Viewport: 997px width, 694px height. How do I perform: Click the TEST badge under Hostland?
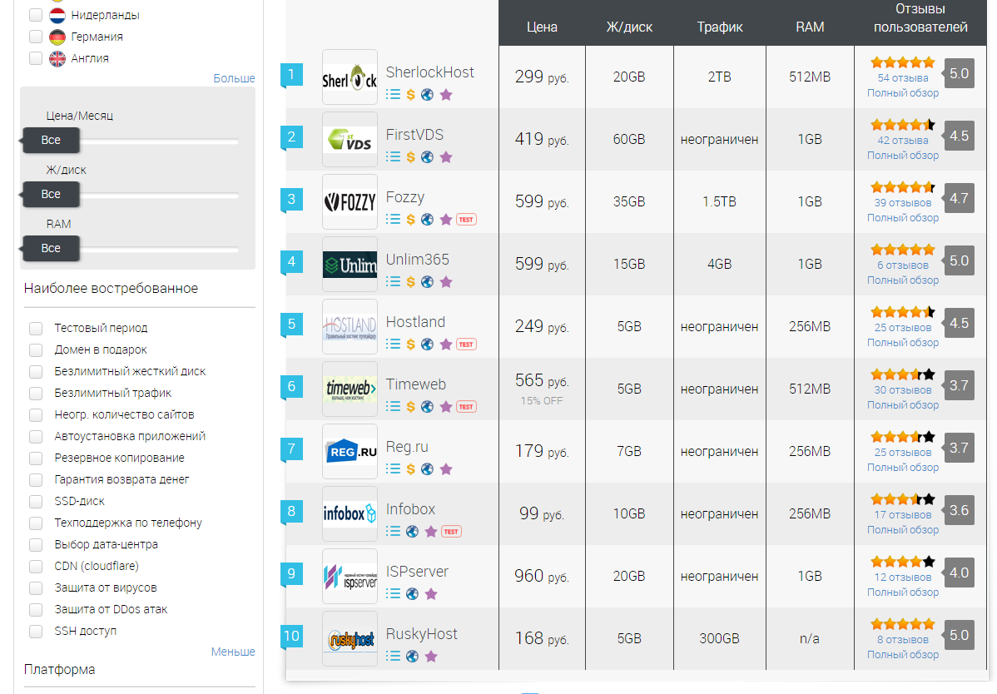tap(466, 344)
